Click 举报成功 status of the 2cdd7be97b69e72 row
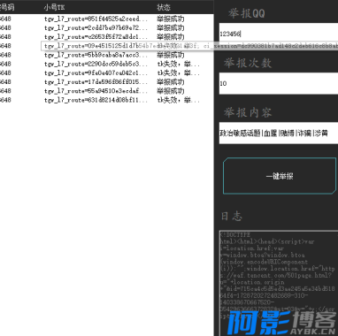338x336 pixels. 171,27
